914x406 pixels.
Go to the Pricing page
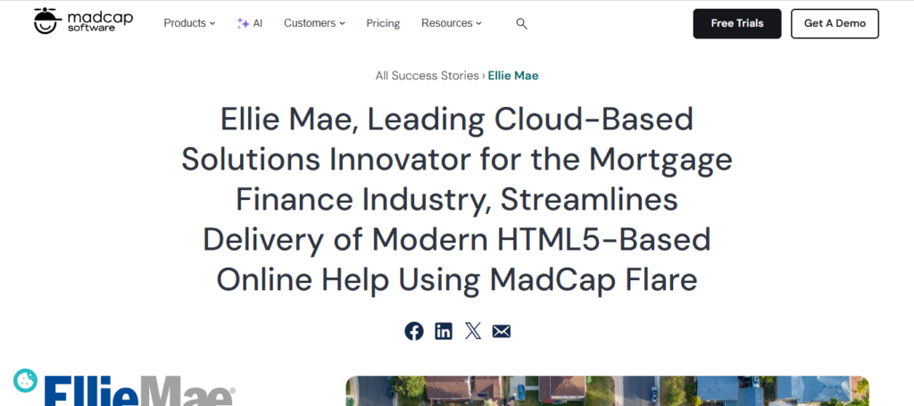383,23
